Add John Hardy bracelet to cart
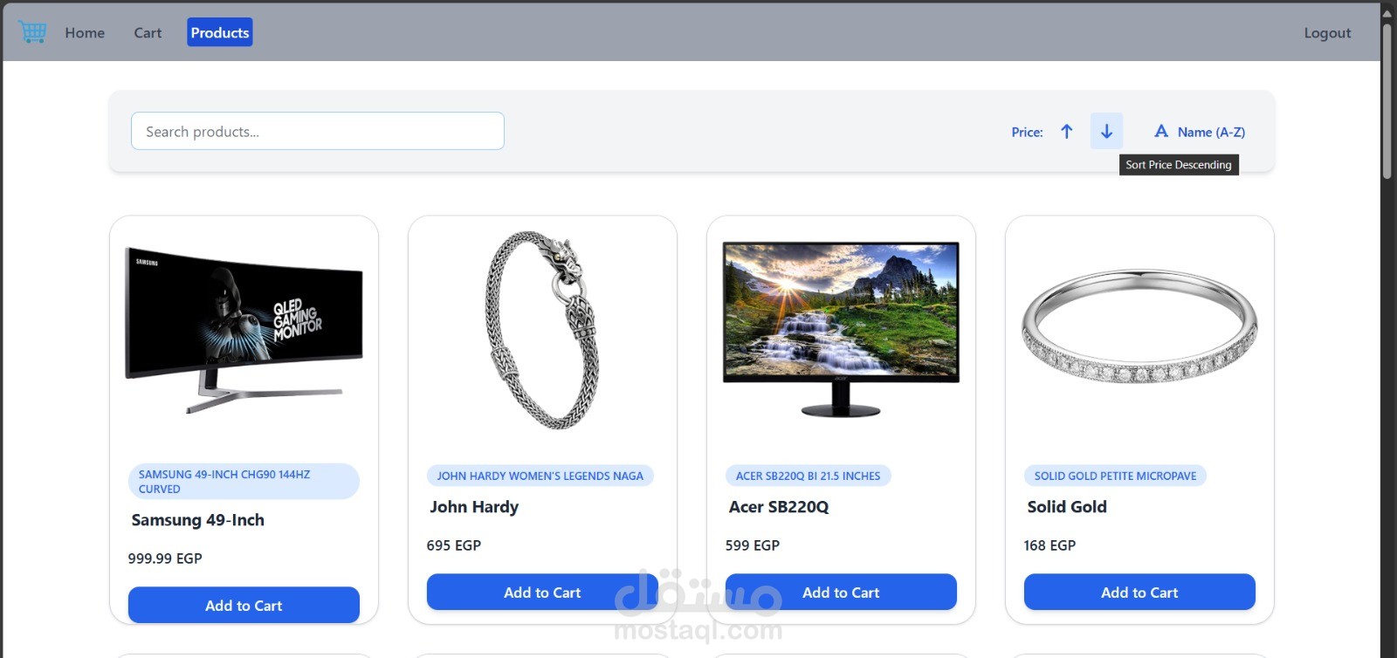Viewport: 1397px width, 658px height. tap(542, 592)
